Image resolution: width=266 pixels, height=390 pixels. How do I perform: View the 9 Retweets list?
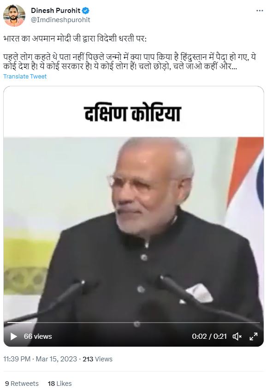click(22, 384)
